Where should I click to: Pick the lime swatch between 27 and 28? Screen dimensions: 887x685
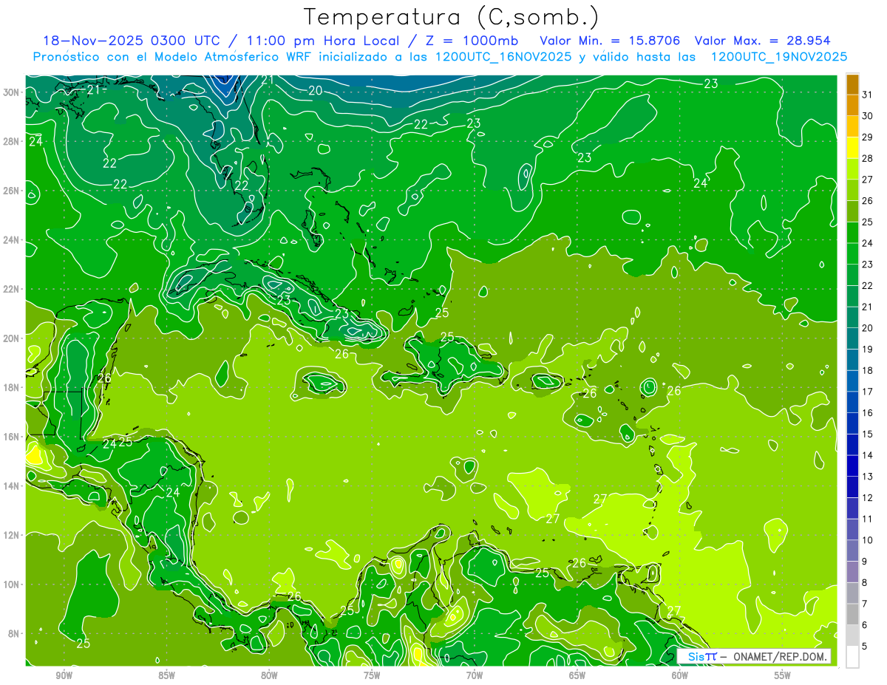pyautogui.click(x=852, y=169)
